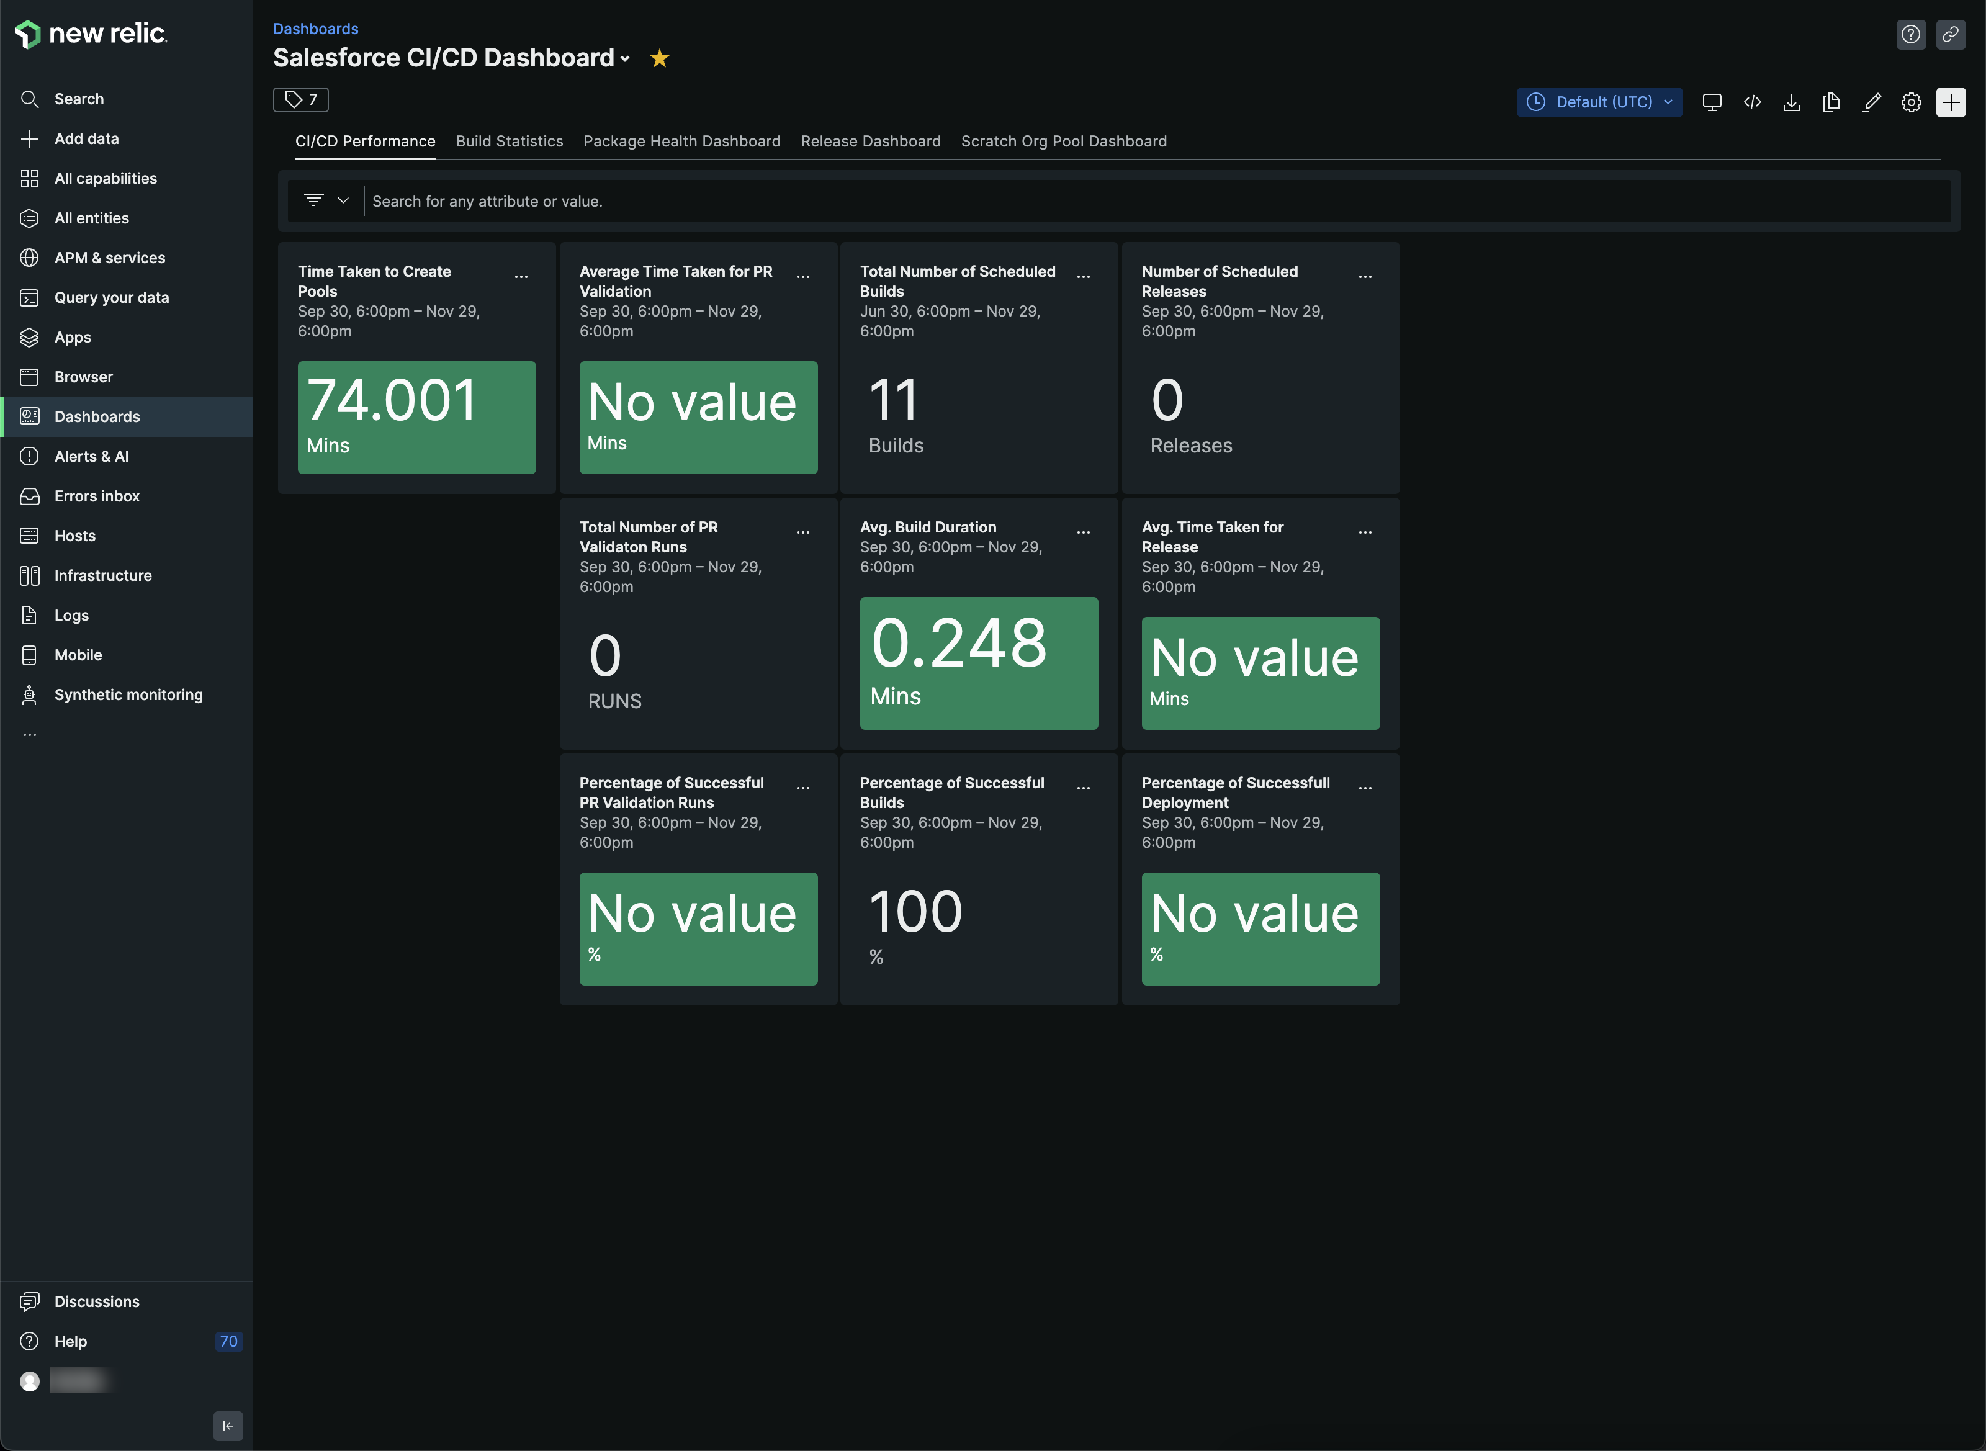Open menu for Number of Scheduled Releases
1986x1451 pixels.
[x=1365, y=276]
